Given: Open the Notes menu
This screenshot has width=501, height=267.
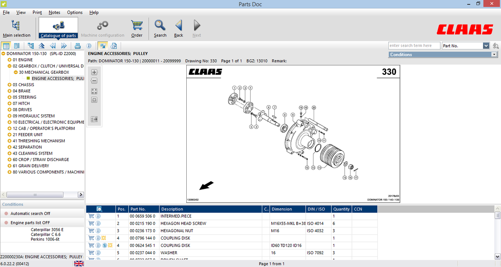Looking at the screenshot, I should (x=54, y=12).
